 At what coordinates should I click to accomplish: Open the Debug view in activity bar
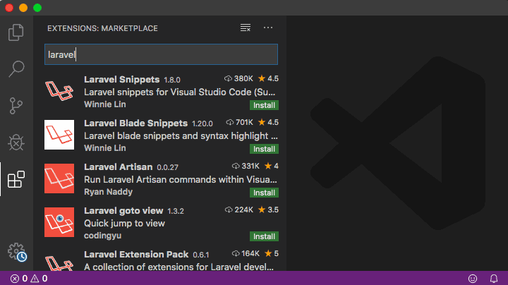16,142
